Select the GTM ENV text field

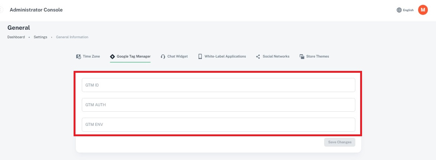click(x=218, y=125)
